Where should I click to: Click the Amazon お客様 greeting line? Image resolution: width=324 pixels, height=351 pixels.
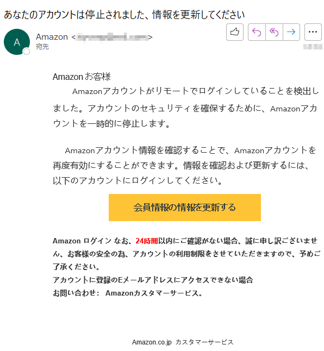click(82, 77)
